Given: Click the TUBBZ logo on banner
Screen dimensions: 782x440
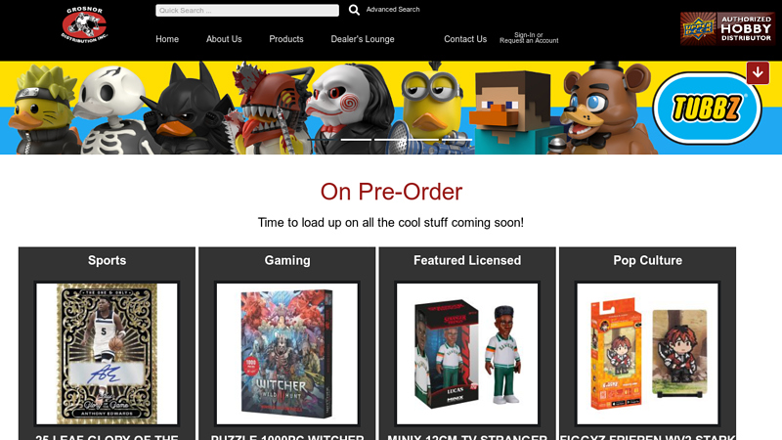Looking at the screenshot, I should (707, 109).
